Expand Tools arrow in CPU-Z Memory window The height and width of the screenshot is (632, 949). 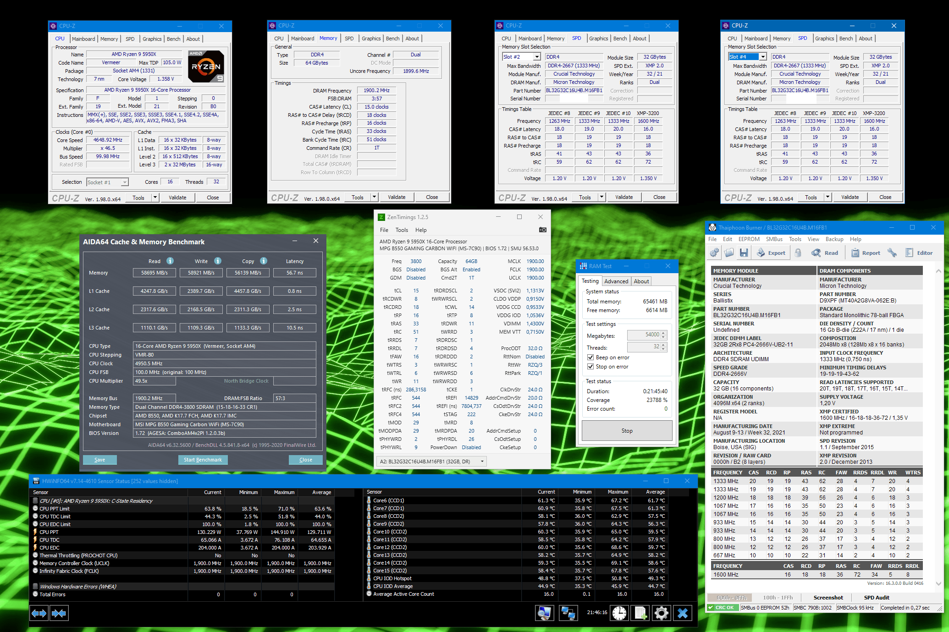click(x=374, y=197)
